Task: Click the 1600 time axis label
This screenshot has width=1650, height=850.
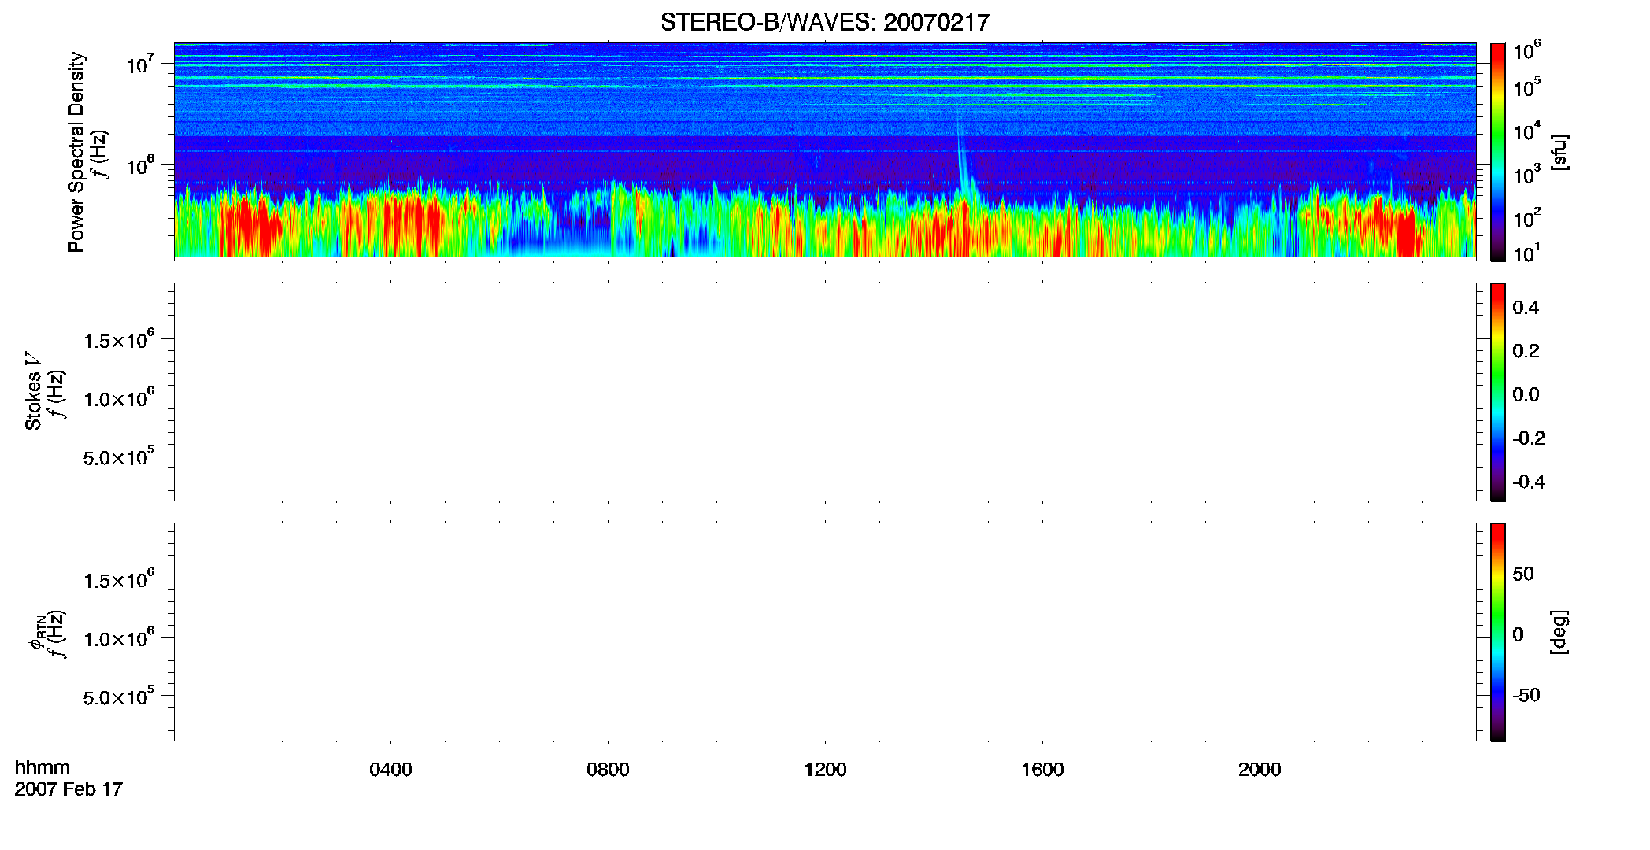Action: 1042,770
